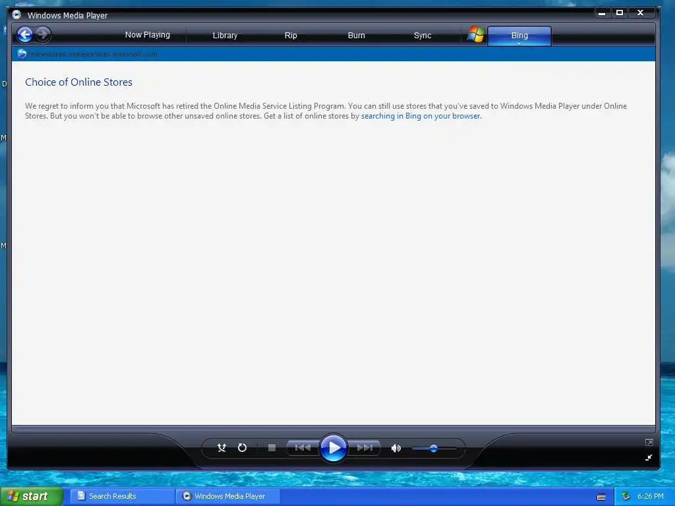Image resolution: width=675 pixels, height=506 pixels.
Task: Click Windows Media Player taskbar button
Action: (x=228, y=496)
